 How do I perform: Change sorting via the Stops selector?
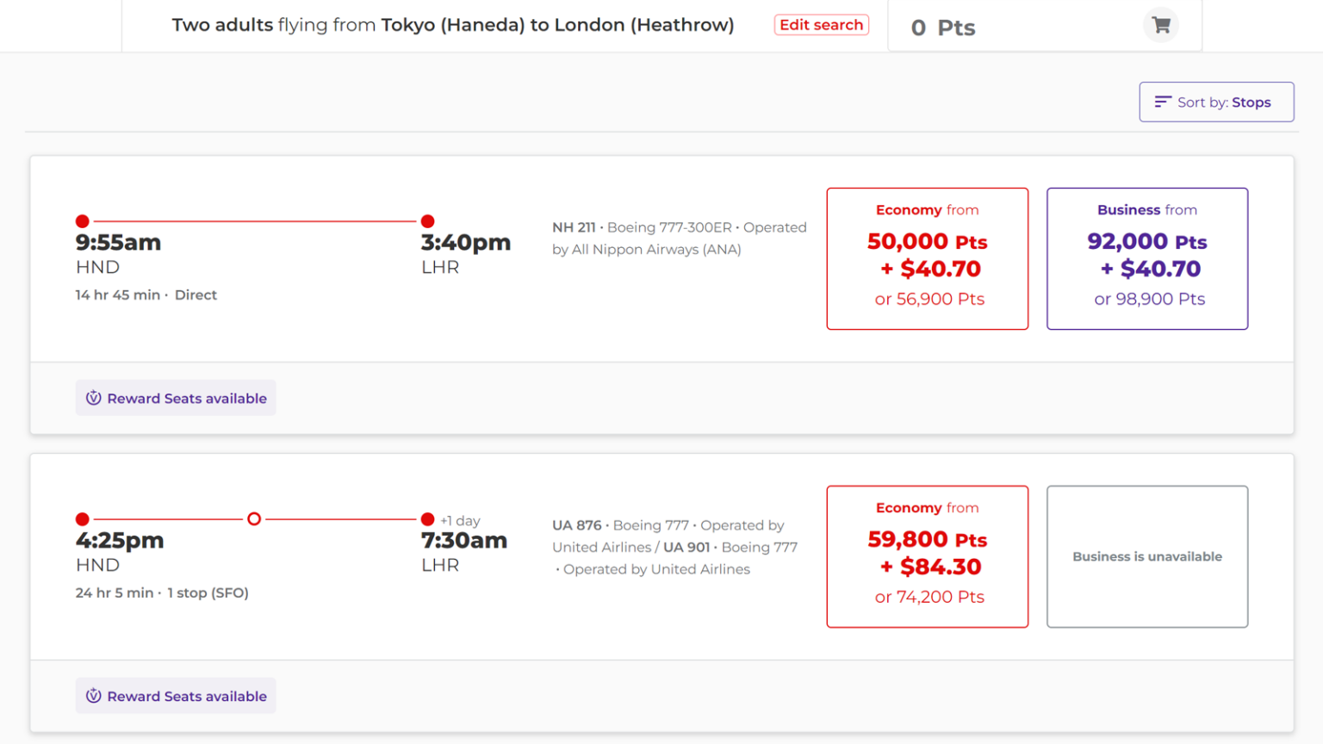(x=1251, y=102)
